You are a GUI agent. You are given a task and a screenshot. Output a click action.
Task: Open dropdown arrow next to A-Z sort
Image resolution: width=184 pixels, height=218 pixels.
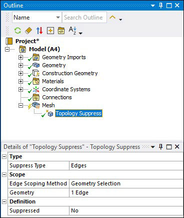point(80,33)
